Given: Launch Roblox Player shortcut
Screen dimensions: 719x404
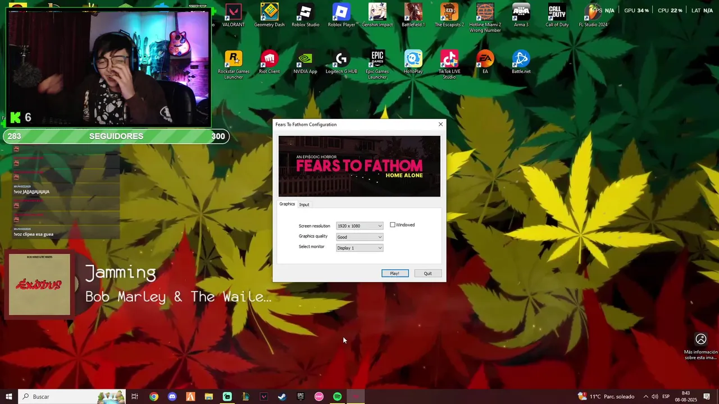Looking at the screenshot, I should pyautogui.click(x=342, y=15).
